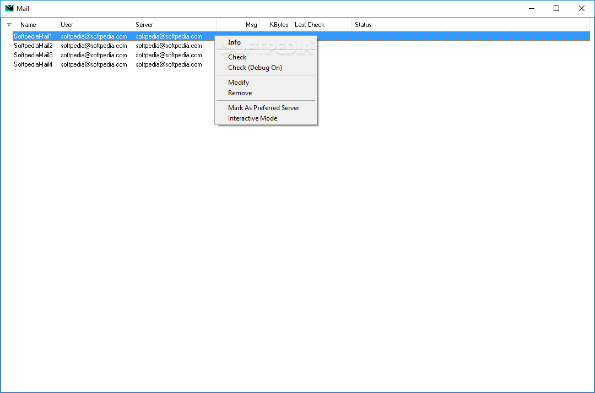The width and height of the screenshot is (595, 393).
Task: Select the SoftpediaMail1 row name
Action: click(x=33, y=36)
